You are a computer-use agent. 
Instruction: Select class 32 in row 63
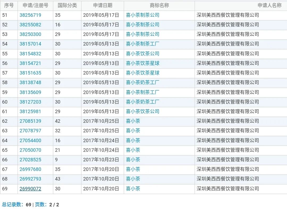tap(58, 131)
